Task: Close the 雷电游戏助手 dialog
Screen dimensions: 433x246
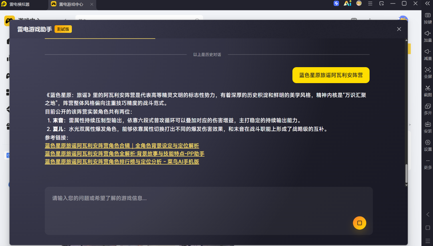Action: 399,29
